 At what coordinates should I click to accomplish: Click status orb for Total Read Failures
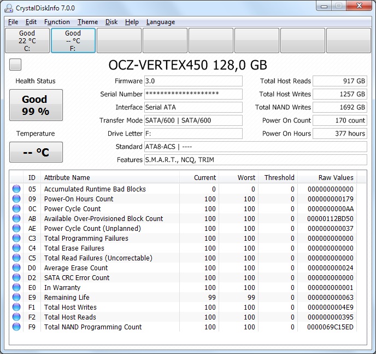pos(16,258)
